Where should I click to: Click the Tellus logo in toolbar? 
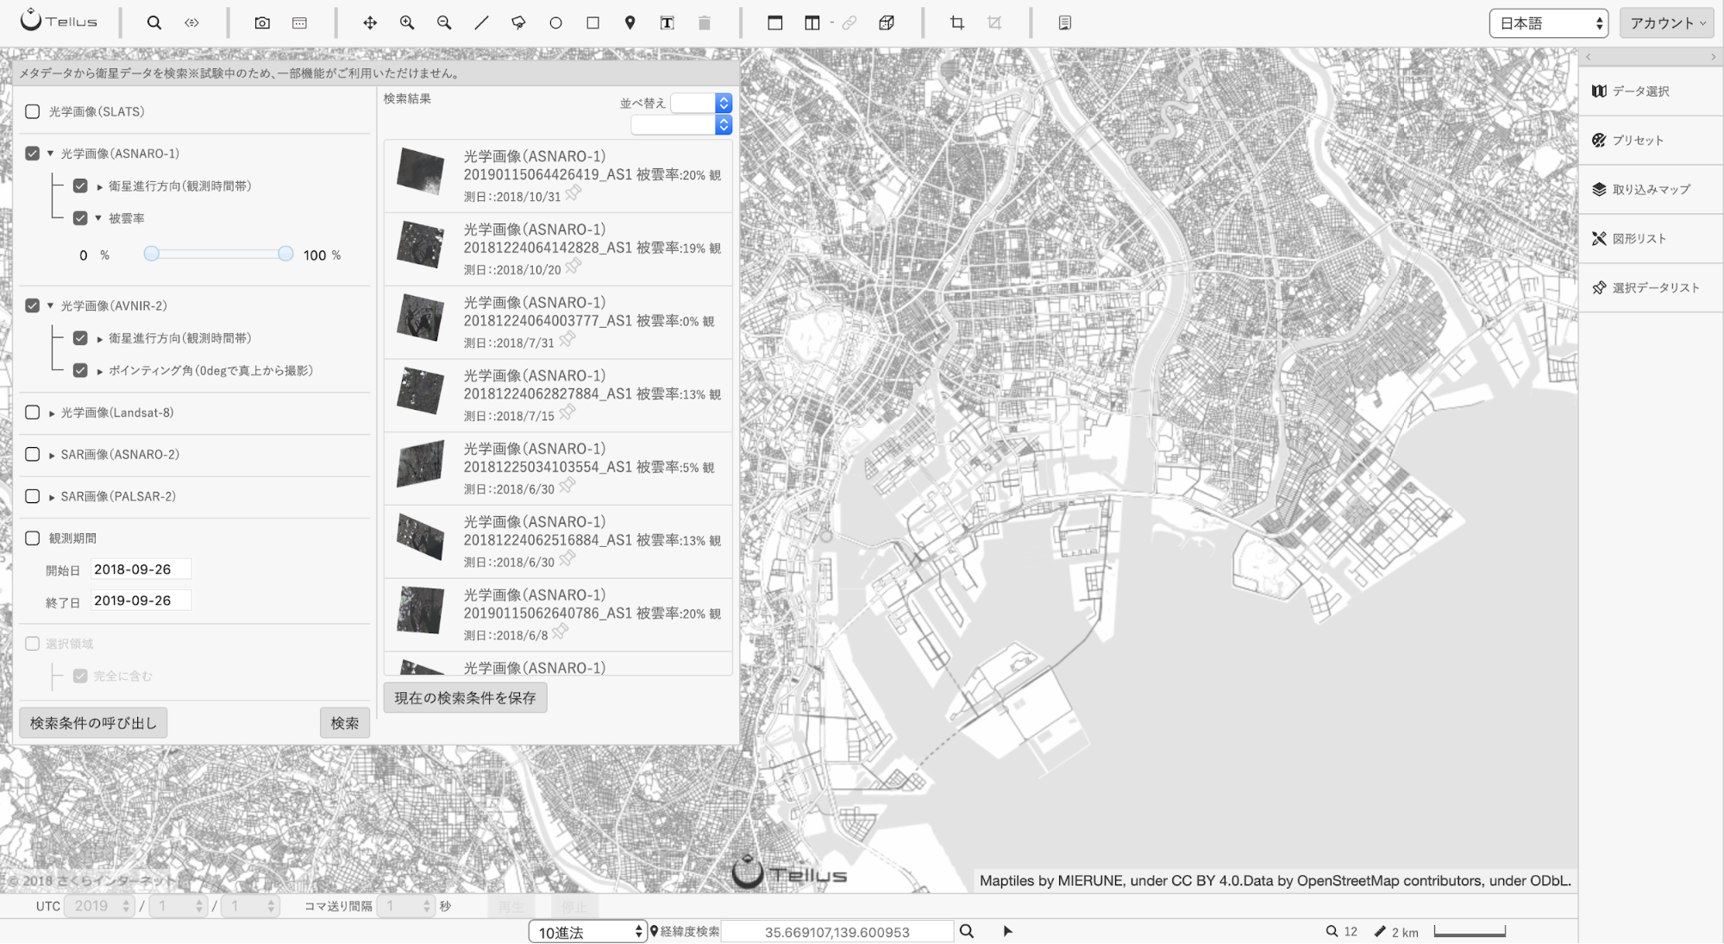pyautogui.click(x=59, y=21)
